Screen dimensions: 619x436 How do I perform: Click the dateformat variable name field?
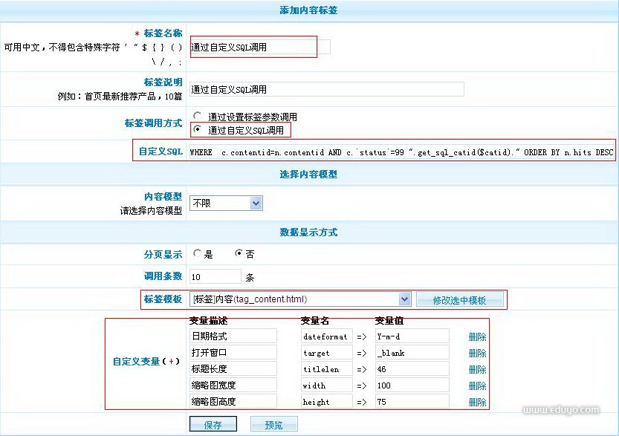[x=325, y=336]
